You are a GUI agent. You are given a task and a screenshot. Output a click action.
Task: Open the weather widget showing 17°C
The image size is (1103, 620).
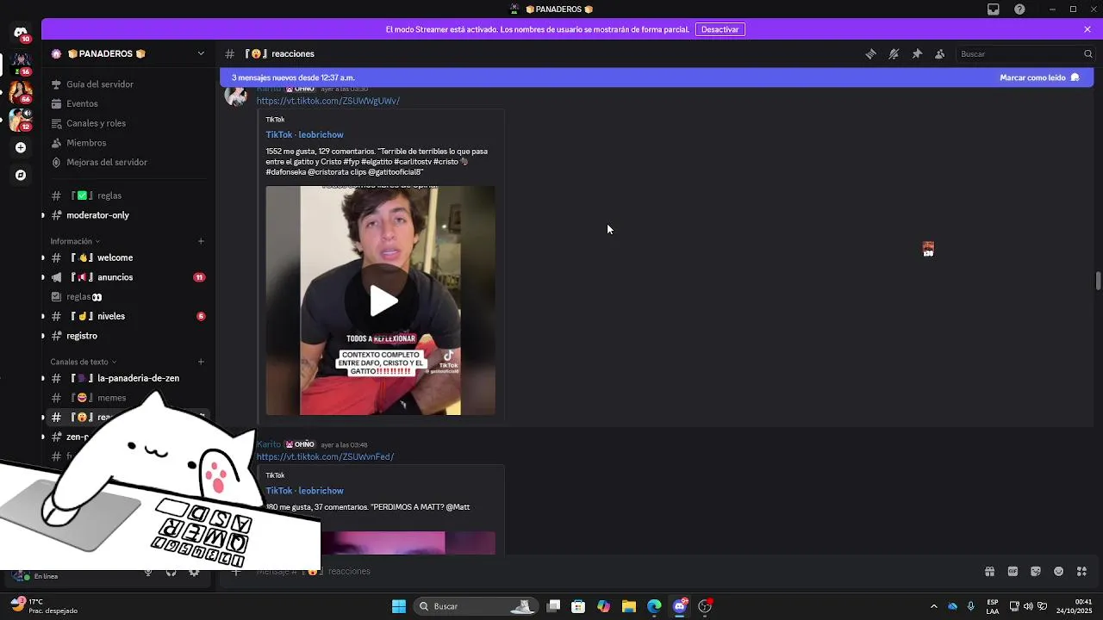click(x=43, y=606)
